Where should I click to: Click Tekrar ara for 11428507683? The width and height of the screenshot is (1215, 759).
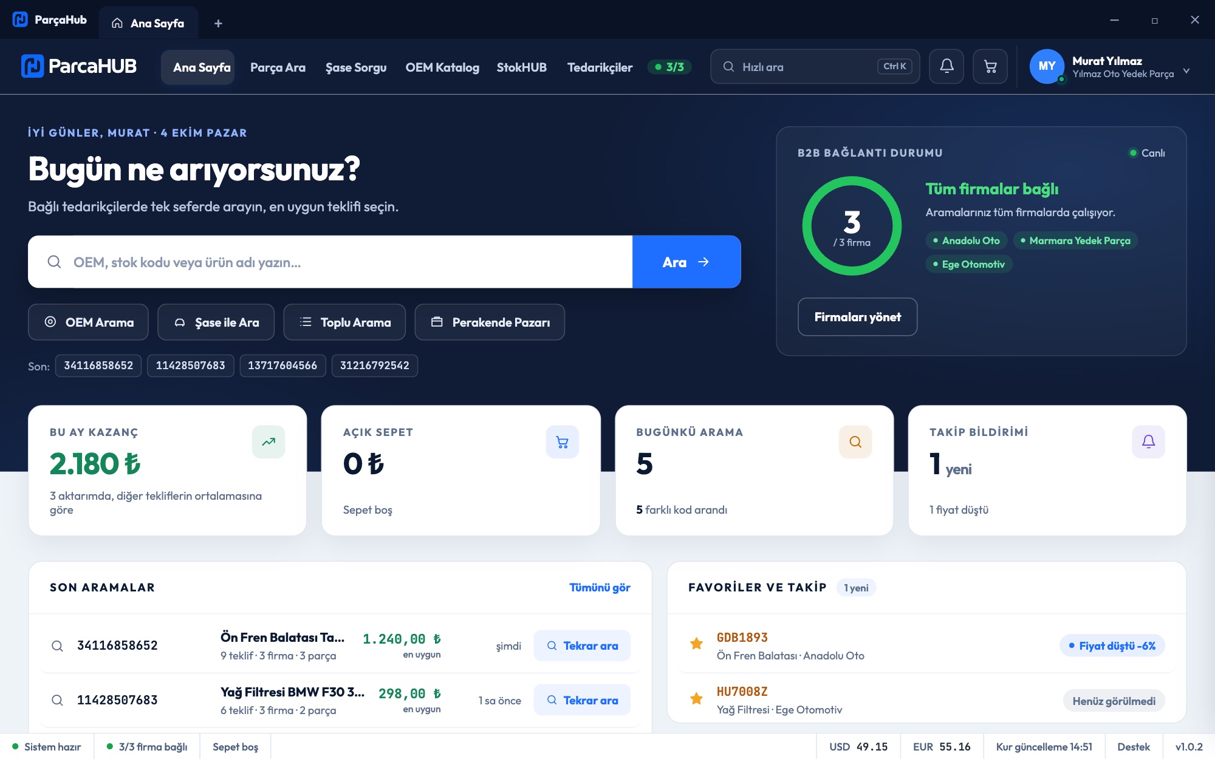pos(582,700)
